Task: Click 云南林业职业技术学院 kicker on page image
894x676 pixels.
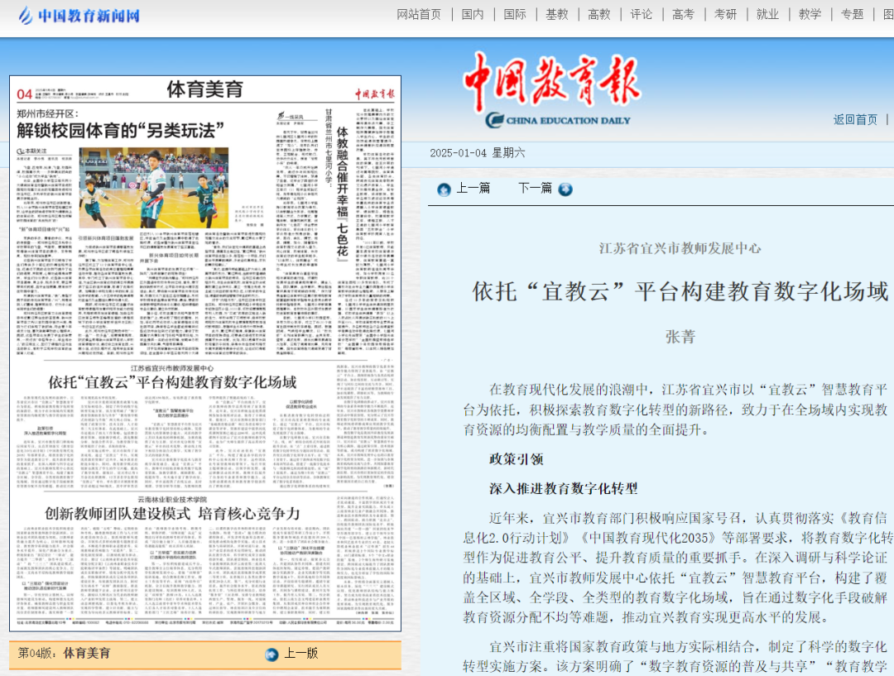Action: [x=172, y=499]
